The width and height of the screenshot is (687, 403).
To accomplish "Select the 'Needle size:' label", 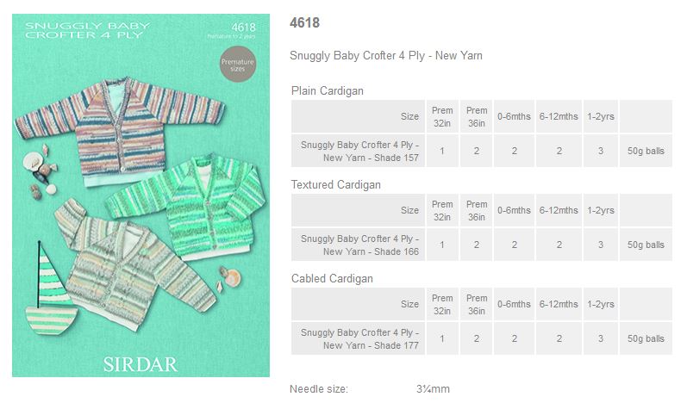I will (x=319, y=388).
